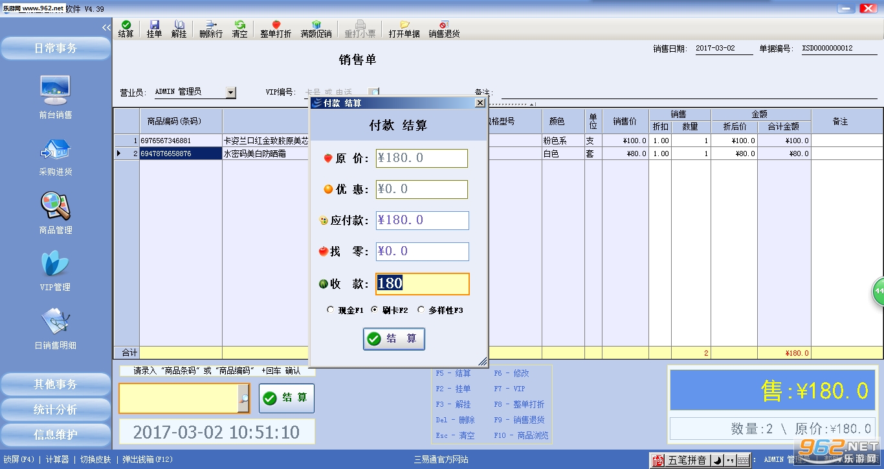The width and height of the screenshot is (884, 469).
Task: Click 切换皮肤 in bottom bar
Action: [x=96, y=459]
